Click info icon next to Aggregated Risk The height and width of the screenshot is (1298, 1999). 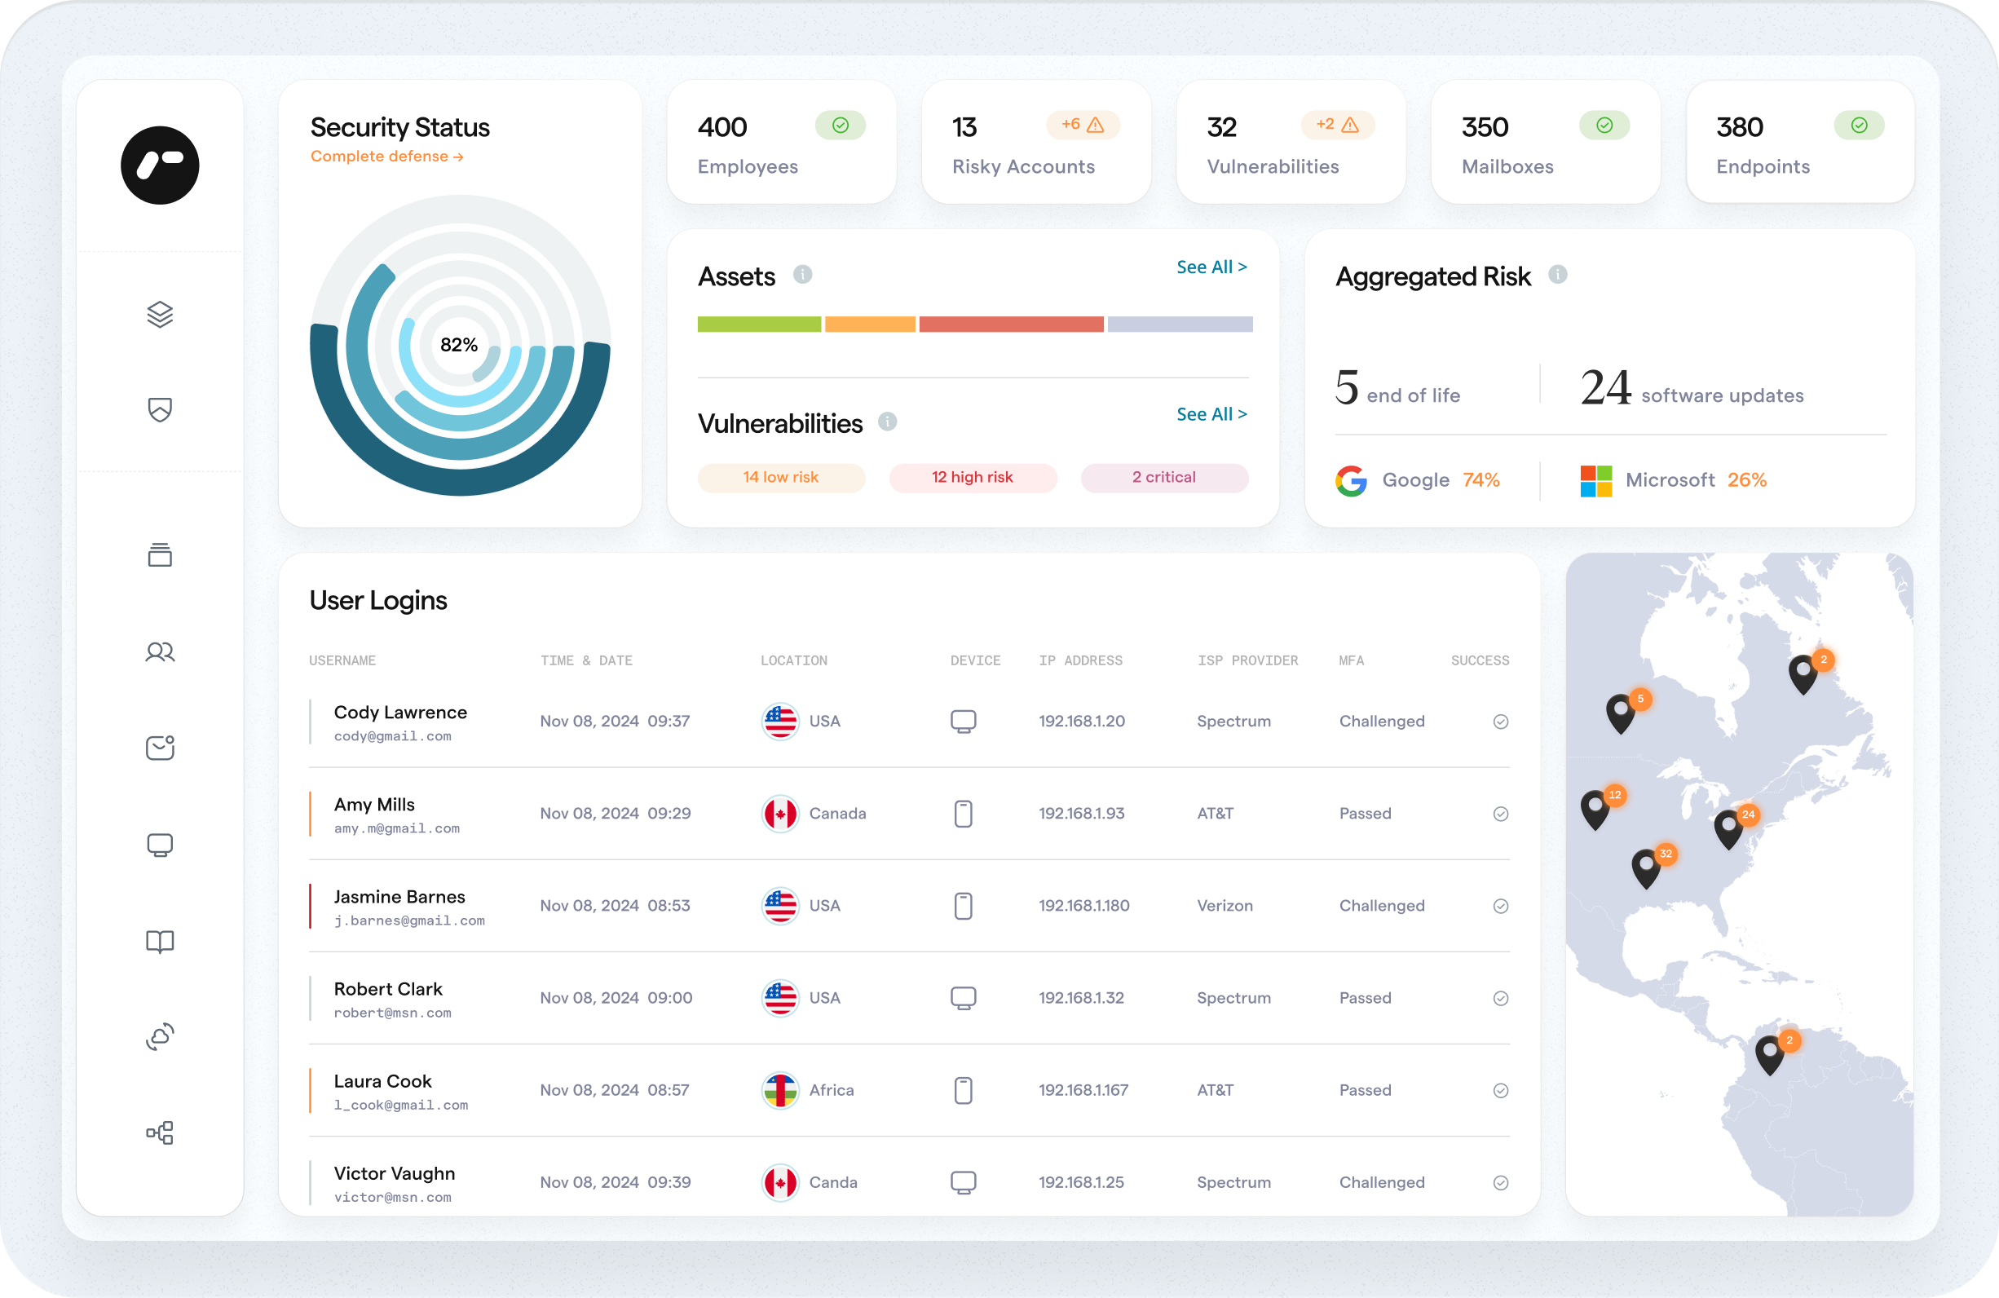pyautogui.click(x=1557, y=275)
